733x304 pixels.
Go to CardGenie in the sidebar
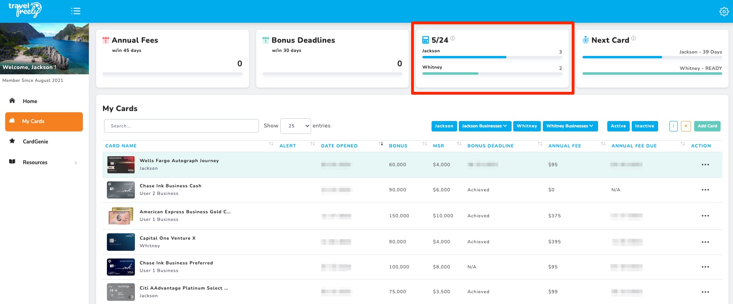[x=35, y=141]
